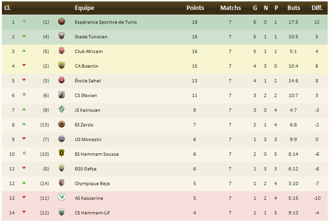Screen dimensions: 331x222
Task: Click the AS Kasserine green logo
Action: click(x=61, y=198)
